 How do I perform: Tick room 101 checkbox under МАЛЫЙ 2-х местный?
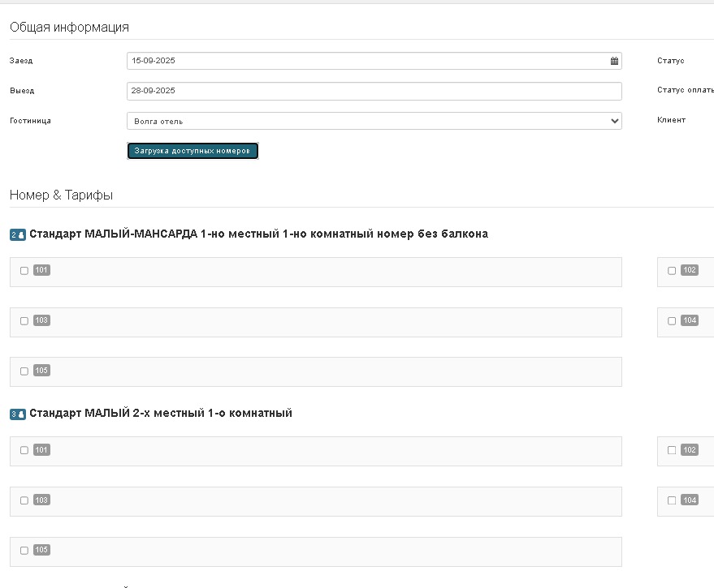[x=24, y=450]
